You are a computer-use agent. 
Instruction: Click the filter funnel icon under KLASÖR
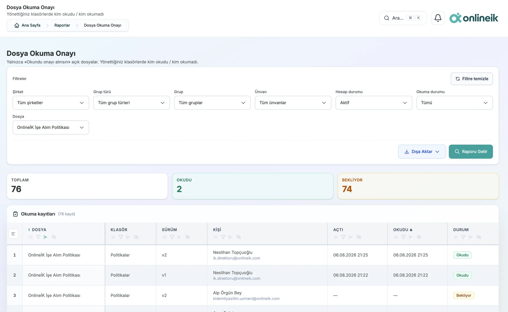(121, 237)
